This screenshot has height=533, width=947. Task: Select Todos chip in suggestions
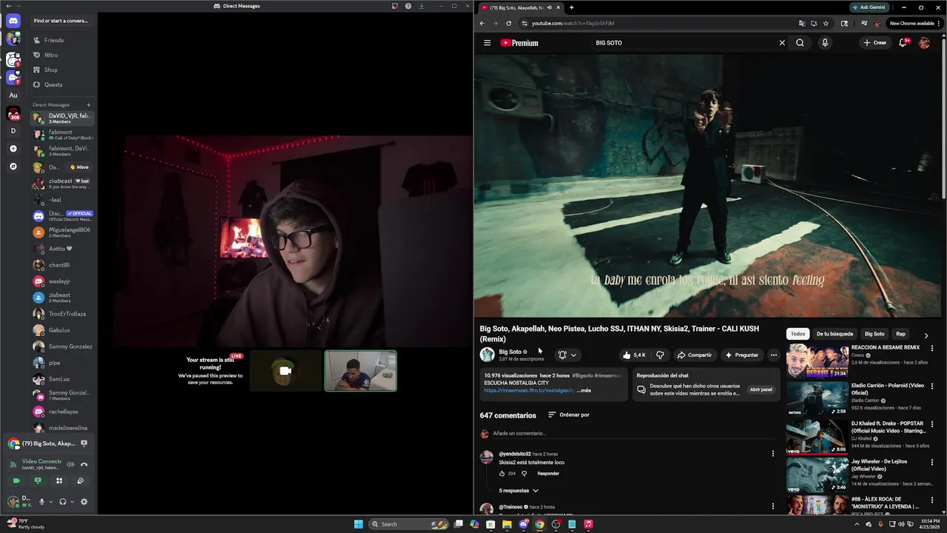coord(798,334)
